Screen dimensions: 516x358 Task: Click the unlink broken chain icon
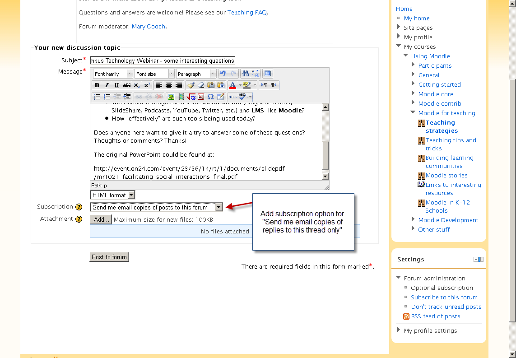(x=149, y=97)
